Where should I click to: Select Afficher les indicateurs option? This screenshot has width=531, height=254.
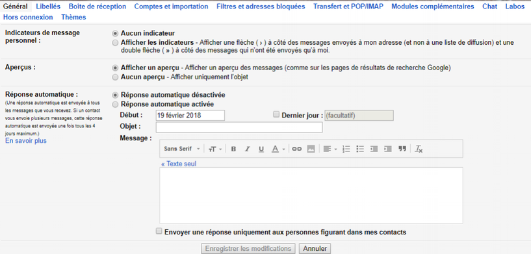(x=116, y=43)
